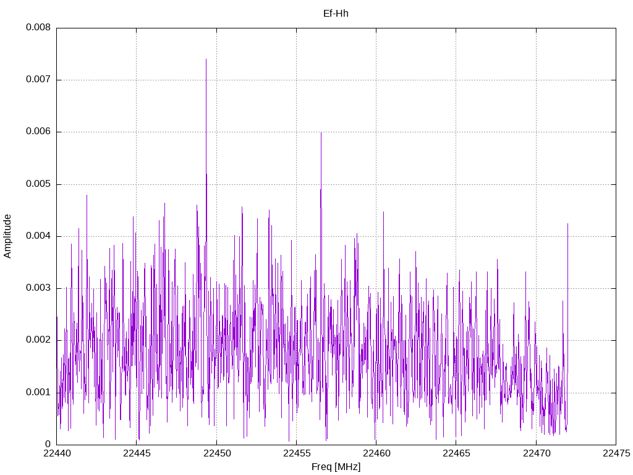Click x-axis tick label 22475
Screen dimensions: 633x475
(616, 453)
